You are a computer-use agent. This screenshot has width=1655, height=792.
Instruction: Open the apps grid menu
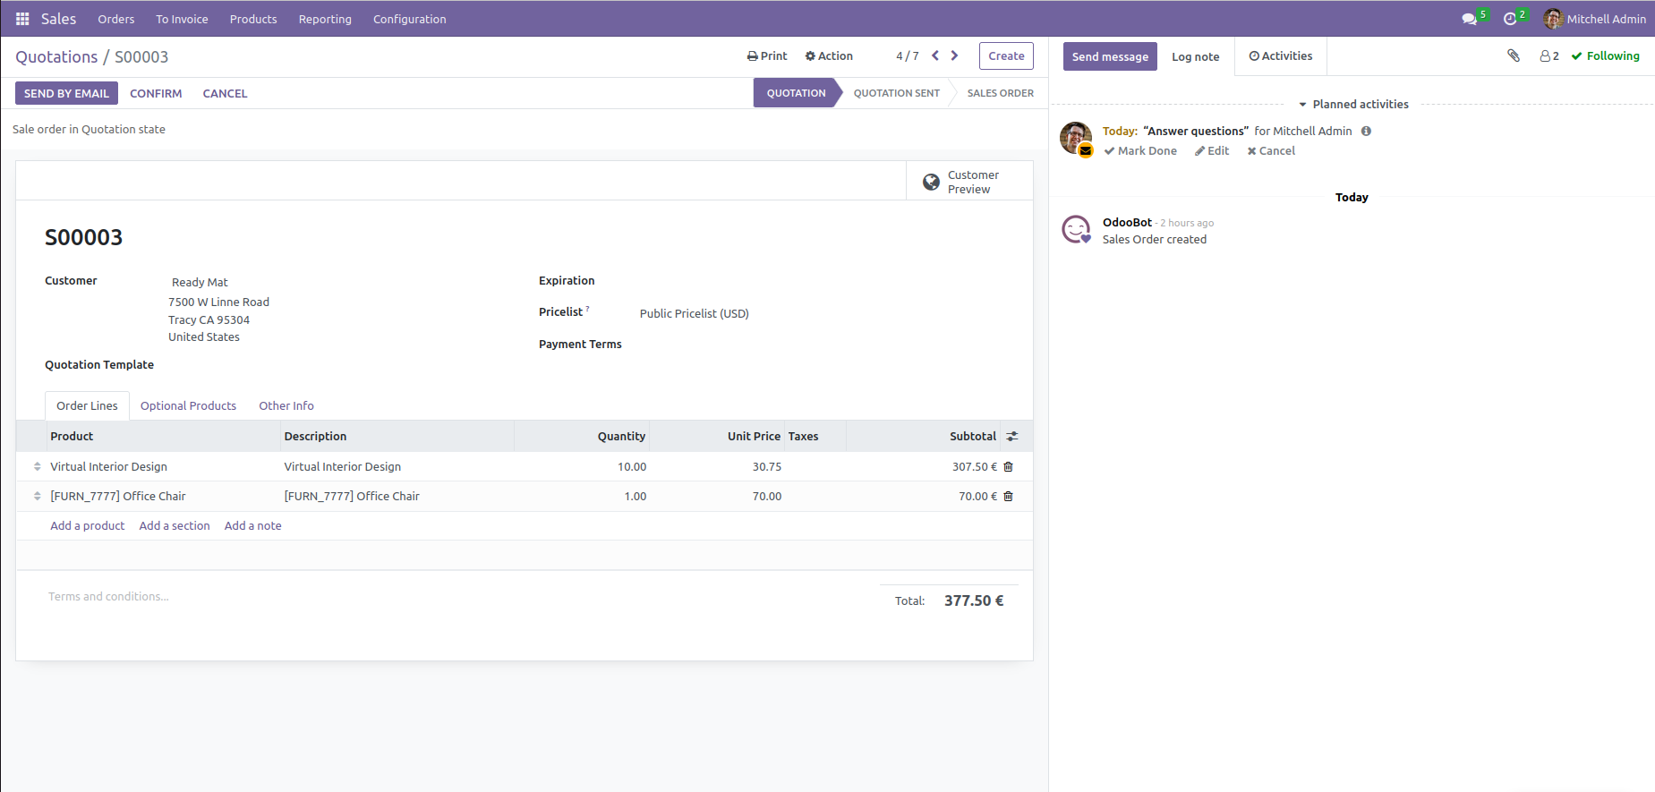(22, 19)
